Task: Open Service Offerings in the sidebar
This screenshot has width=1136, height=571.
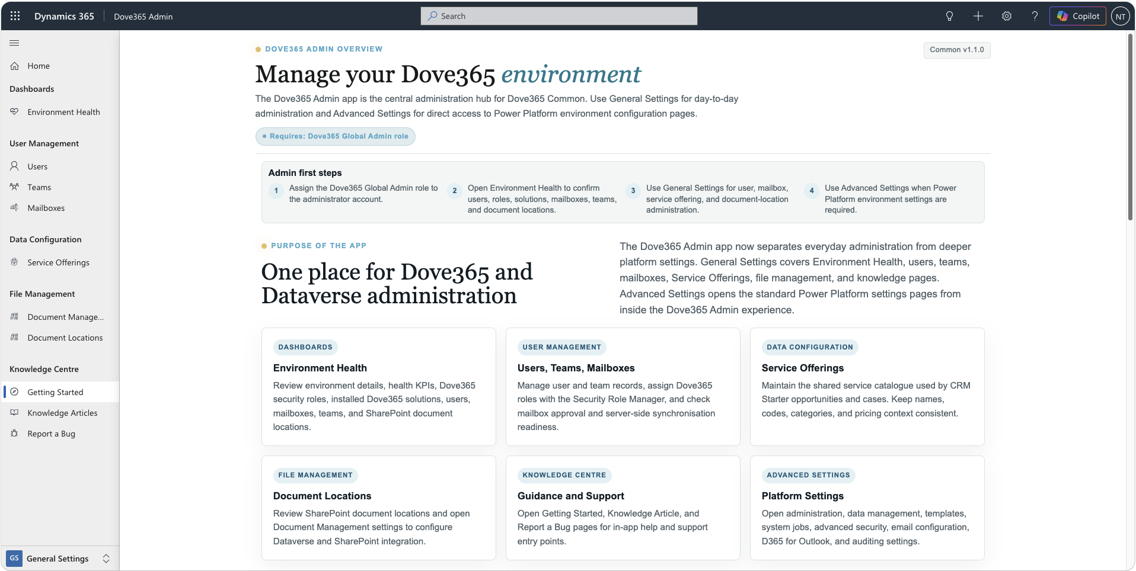Action: click(x=60, y=262)
